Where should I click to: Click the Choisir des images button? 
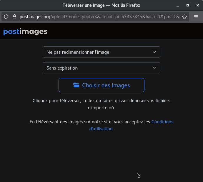pyautogui.click(x=101, y=85)
